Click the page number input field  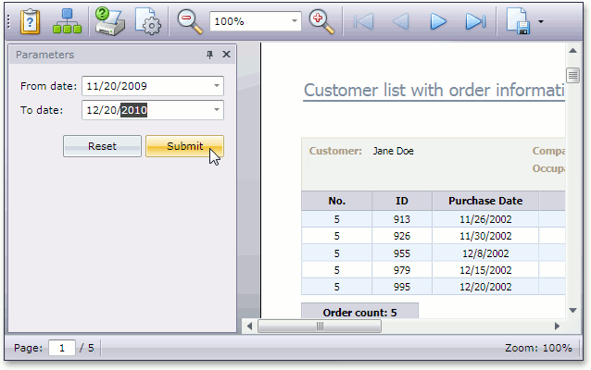[61, 348]
